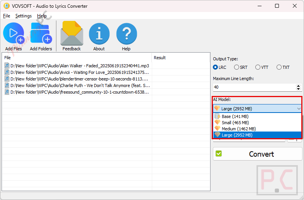Close the Audio to Lyrics Converter window
Screen dimensions: 304x200
coord(295,6)
